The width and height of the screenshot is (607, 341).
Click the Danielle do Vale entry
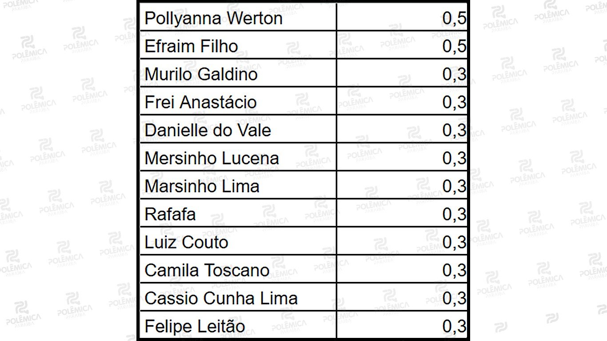pyautogui.click(x=208, y=131)
